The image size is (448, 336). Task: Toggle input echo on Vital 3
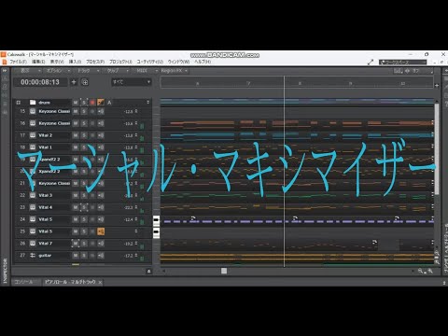pyautogui.click(x=101, y=195)
